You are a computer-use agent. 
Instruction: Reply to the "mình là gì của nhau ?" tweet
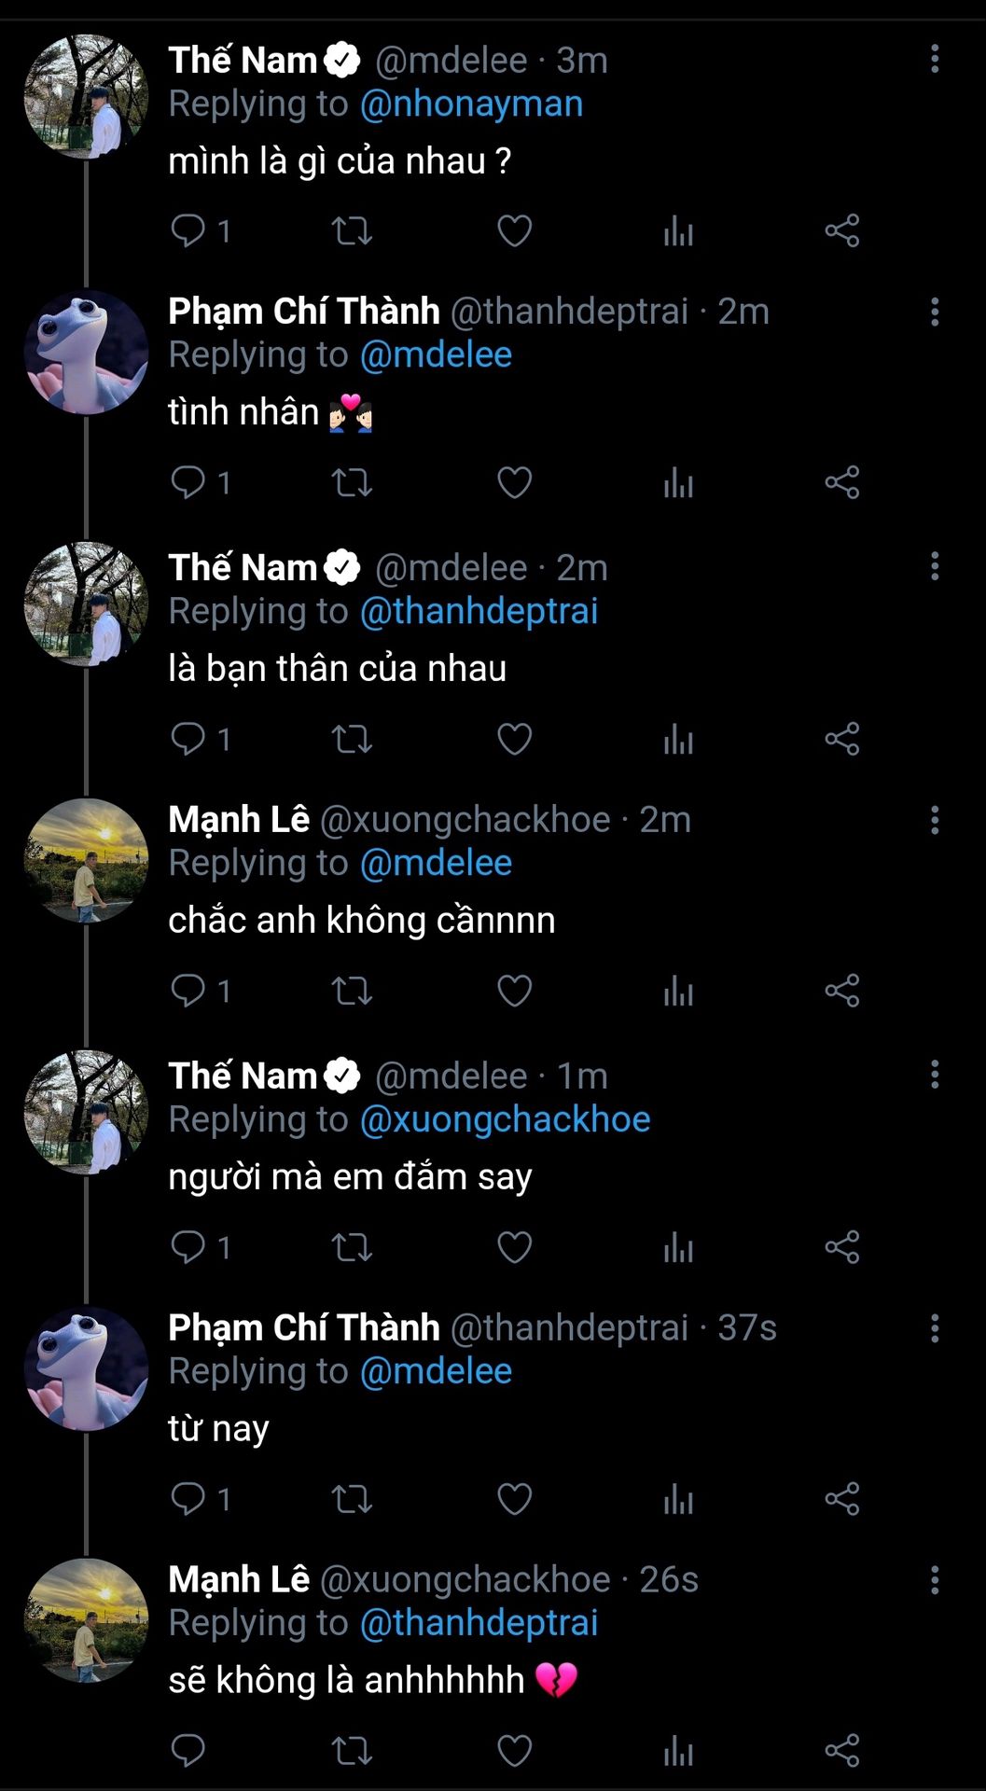coord(188,230)
